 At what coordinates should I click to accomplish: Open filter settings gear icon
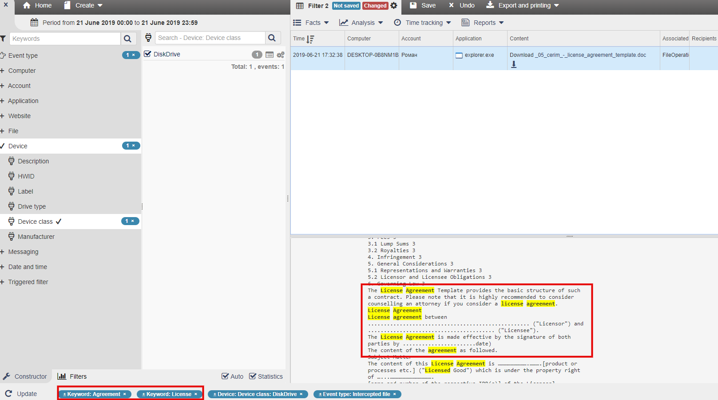[x=394, y=6]
